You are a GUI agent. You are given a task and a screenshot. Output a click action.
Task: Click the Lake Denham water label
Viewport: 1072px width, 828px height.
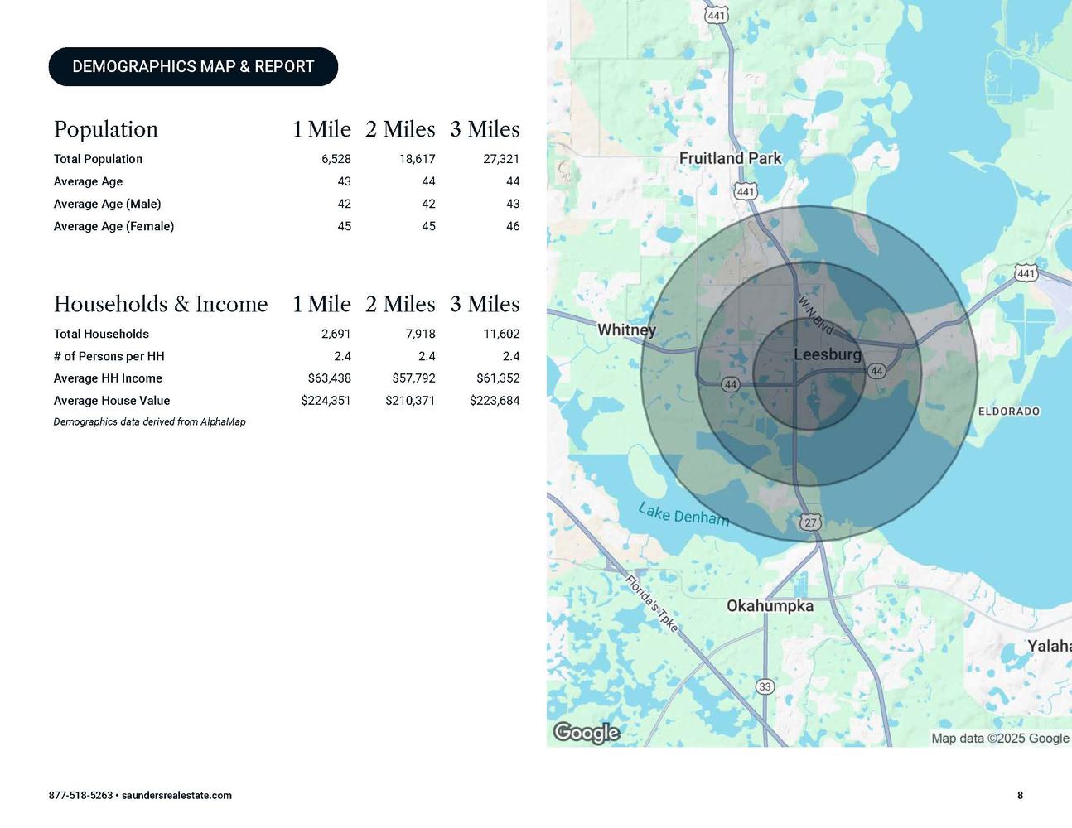pyautogui.click(x=683, y=515)
